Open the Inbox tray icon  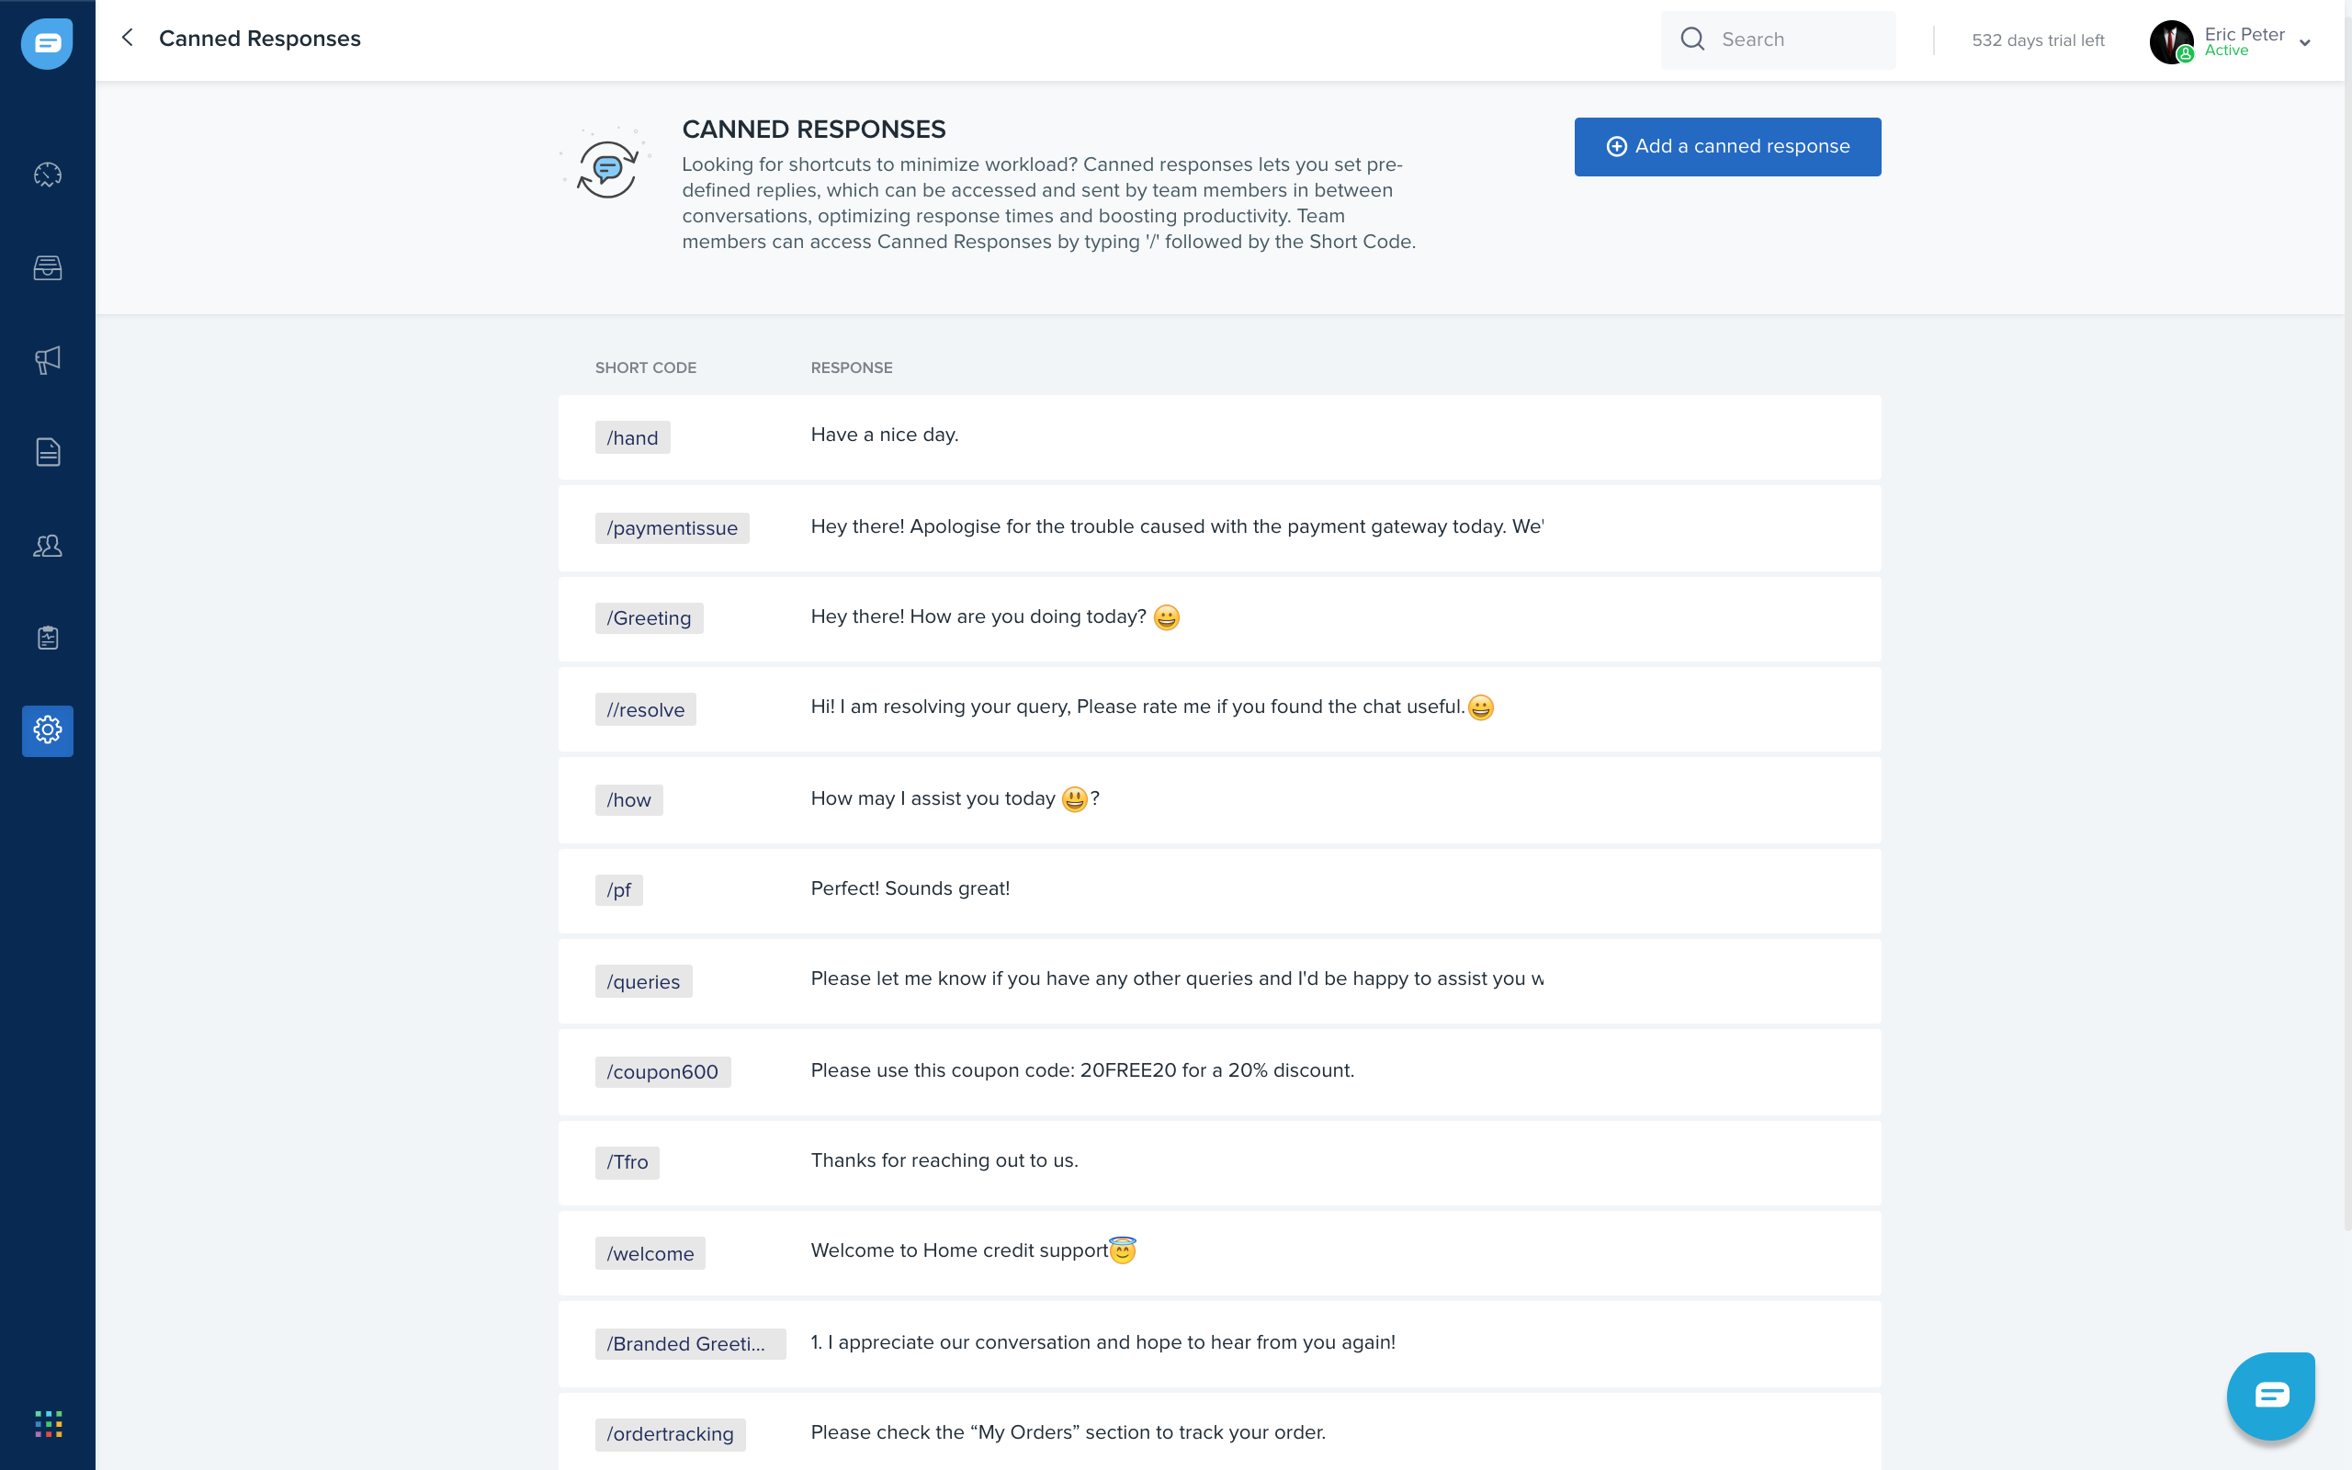47,268
